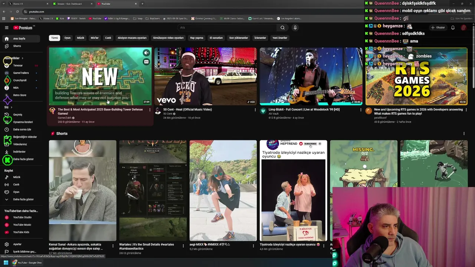475x267 pixels.
Task: Open YouTube Music link
Action: click(x=21, y=225)
